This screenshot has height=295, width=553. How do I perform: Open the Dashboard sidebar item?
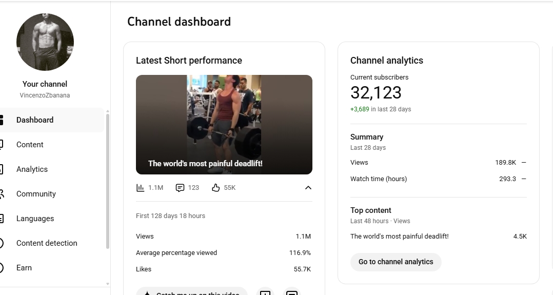point(52,120)
